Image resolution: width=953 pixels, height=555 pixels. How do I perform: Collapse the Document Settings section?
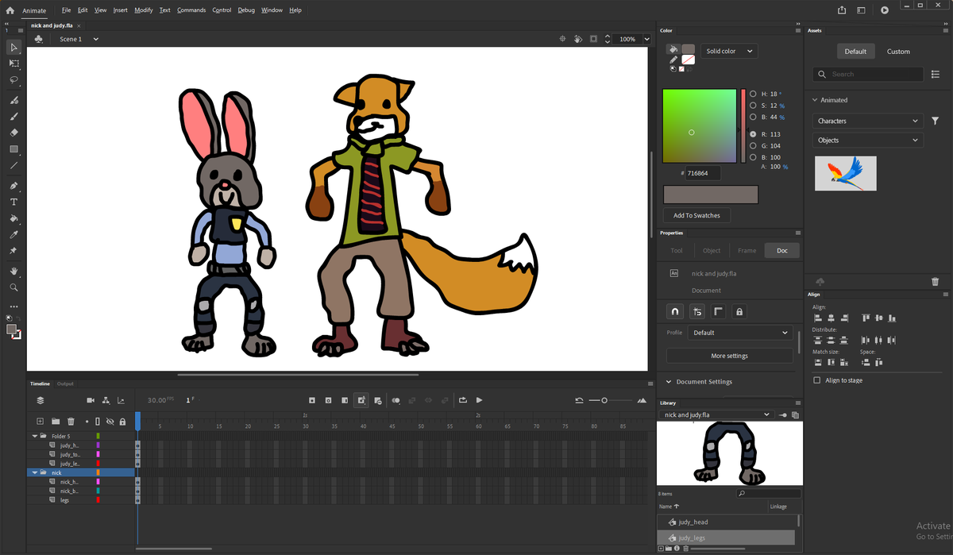(x=669, y=382)
